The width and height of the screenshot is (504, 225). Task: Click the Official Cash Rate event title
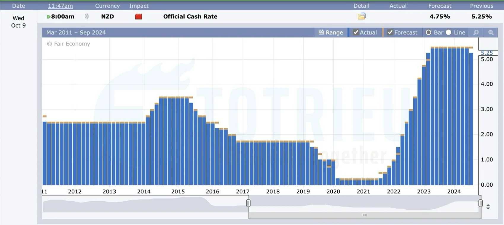coord(190,17)
